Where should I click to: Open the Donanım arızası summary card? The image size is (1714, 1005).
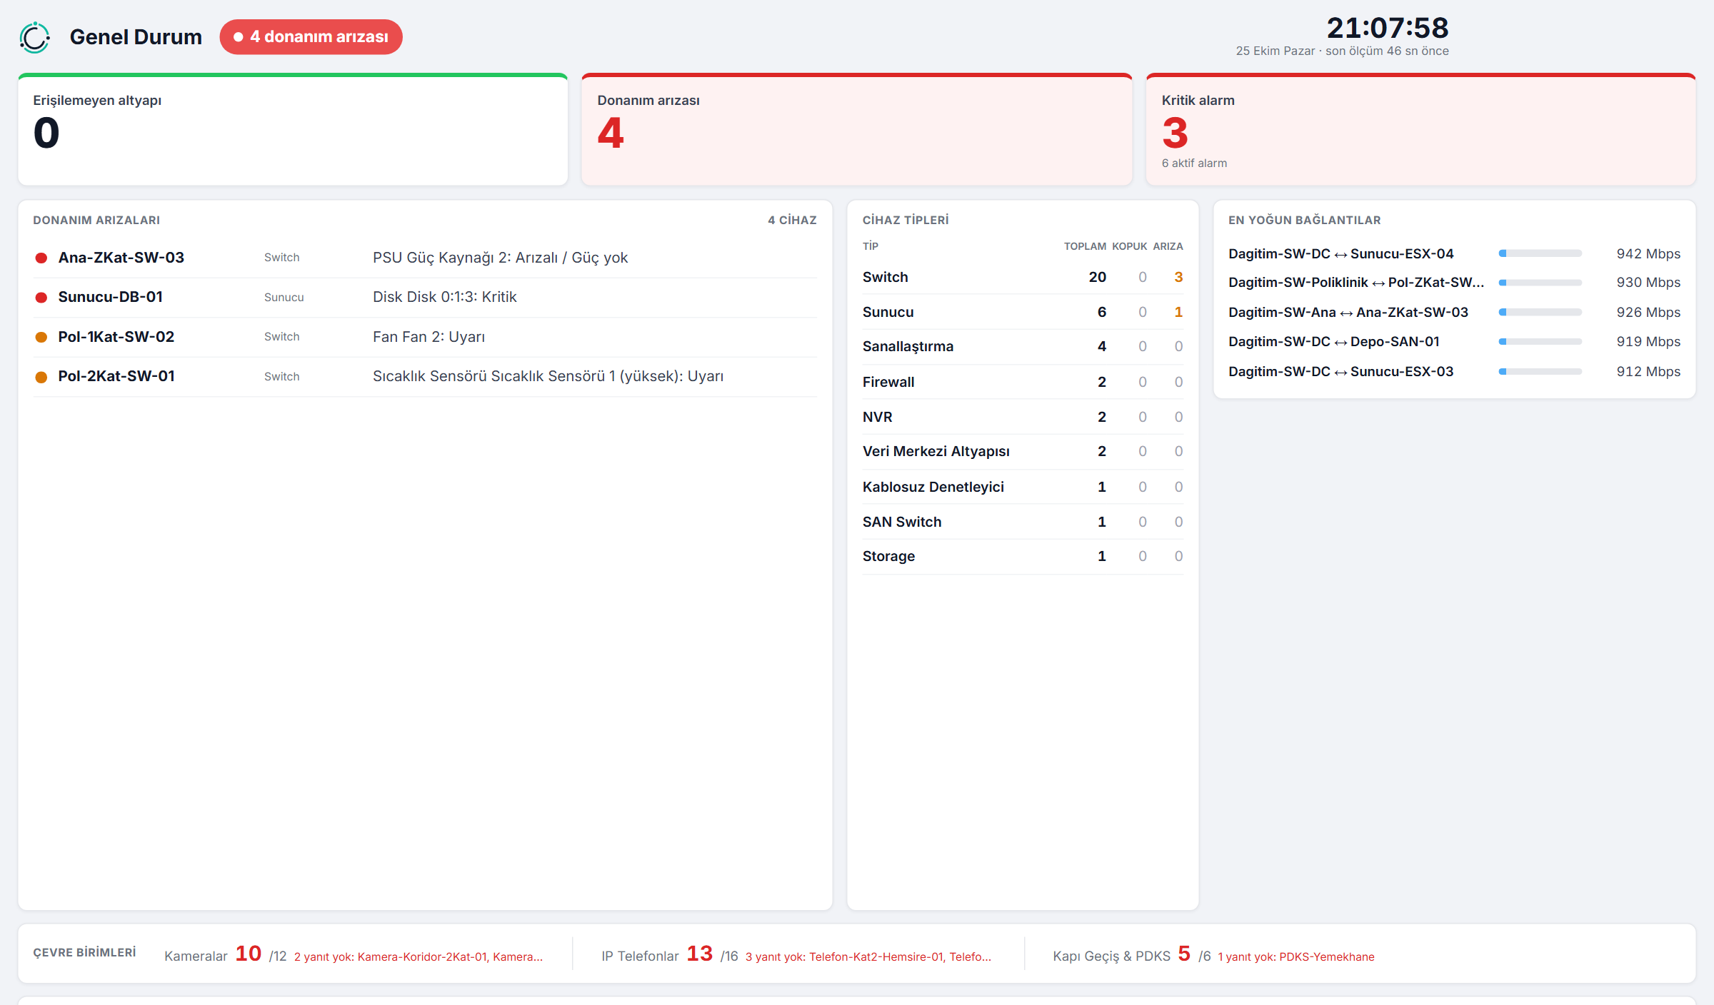857,130
